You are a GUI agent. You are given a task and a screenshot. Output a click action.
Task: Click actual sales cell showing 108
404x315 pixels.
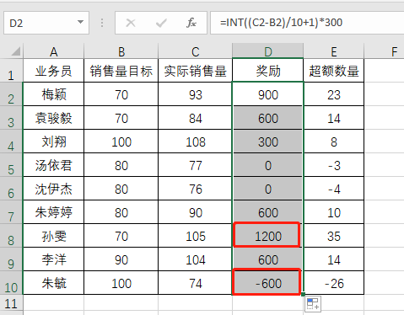[x=196, y=141]
